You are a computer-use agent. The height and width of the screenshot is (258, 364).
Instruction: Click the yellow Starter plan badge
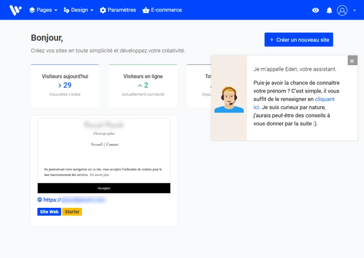(72, 212)
